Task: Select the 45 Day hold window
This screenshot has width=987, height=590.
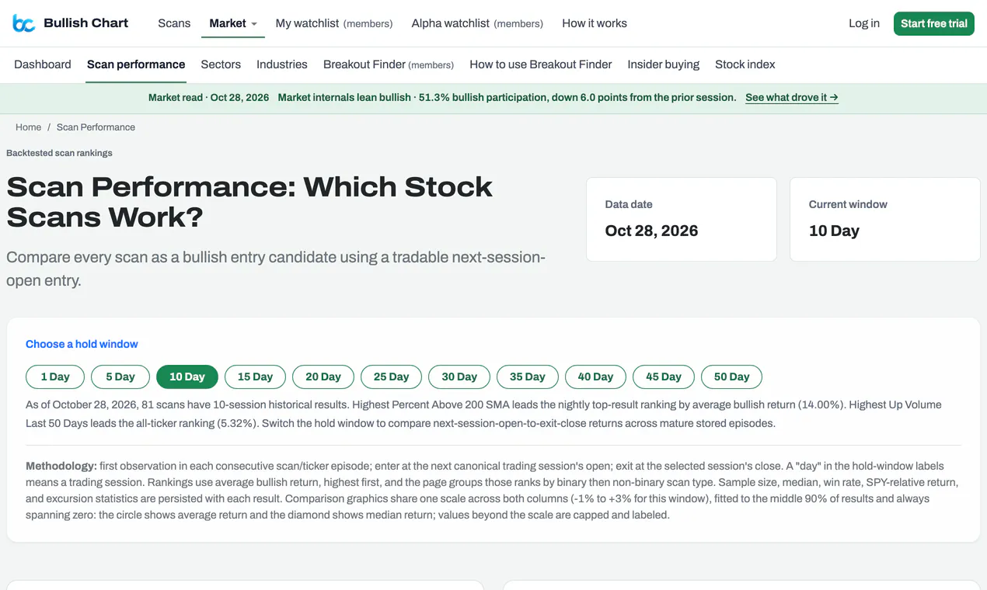Action: [664, 377]
